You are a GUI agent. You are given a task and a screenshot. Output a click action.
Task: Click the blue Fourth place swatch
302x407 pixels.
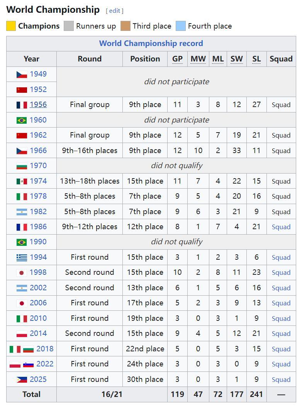coord(181,26)
